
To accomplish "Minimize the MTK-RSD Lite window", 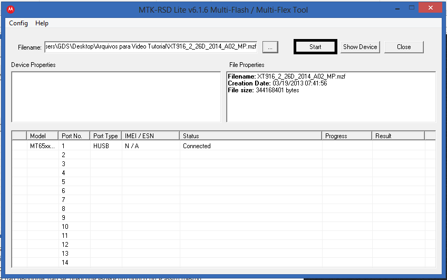I will [397, 8].
